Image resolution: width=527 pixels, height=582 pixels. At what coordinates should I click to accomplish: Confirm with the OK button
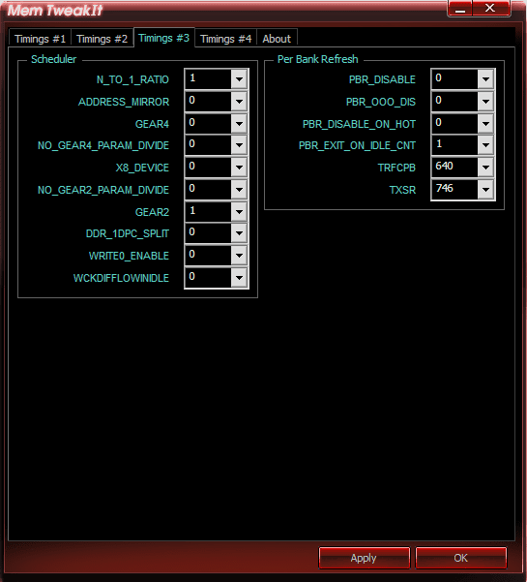click(460, 558)
